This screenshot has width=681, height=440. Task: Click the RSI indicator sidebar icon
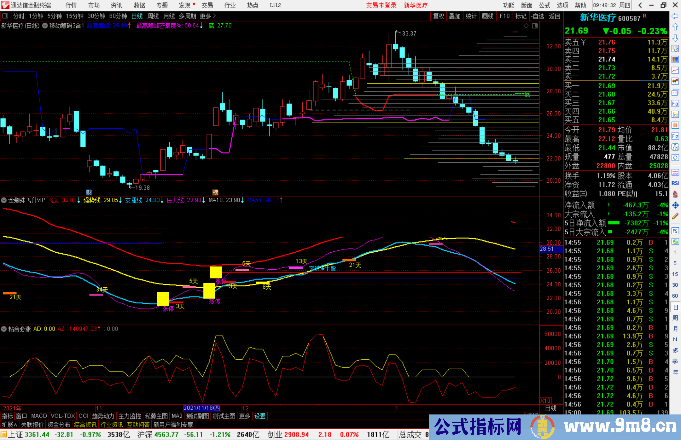pos(675,183)
